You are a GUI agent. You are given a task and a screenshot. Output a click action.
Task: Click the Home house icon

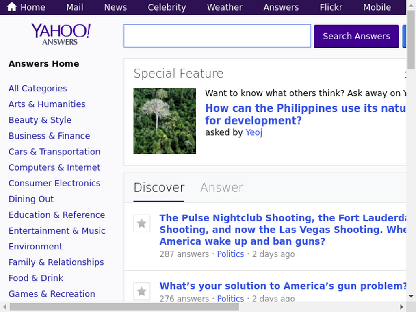pos(12,7)
